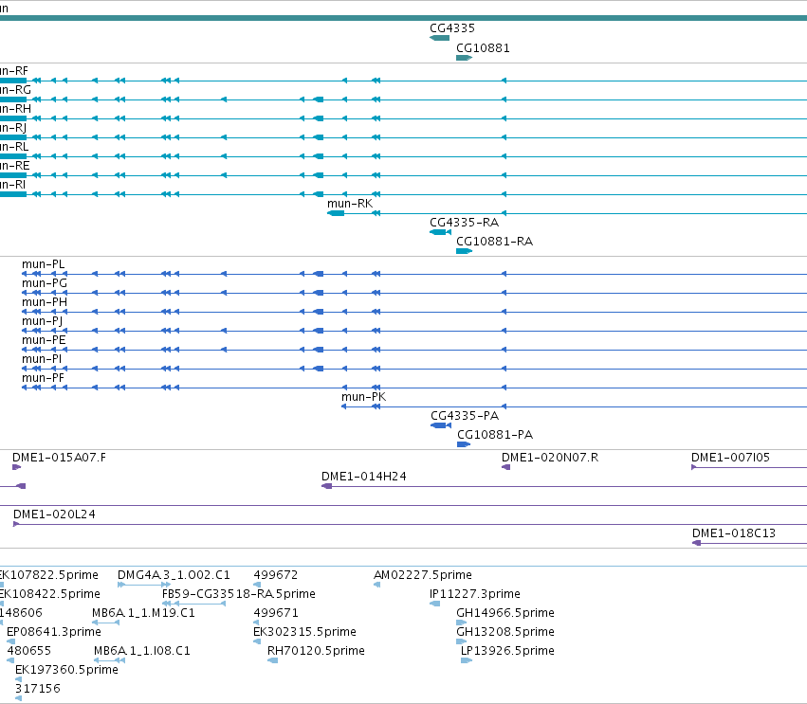The image size is (807, 704).
Task: Open the mun-RK transcript label
Action: click(x=350, y=204)
